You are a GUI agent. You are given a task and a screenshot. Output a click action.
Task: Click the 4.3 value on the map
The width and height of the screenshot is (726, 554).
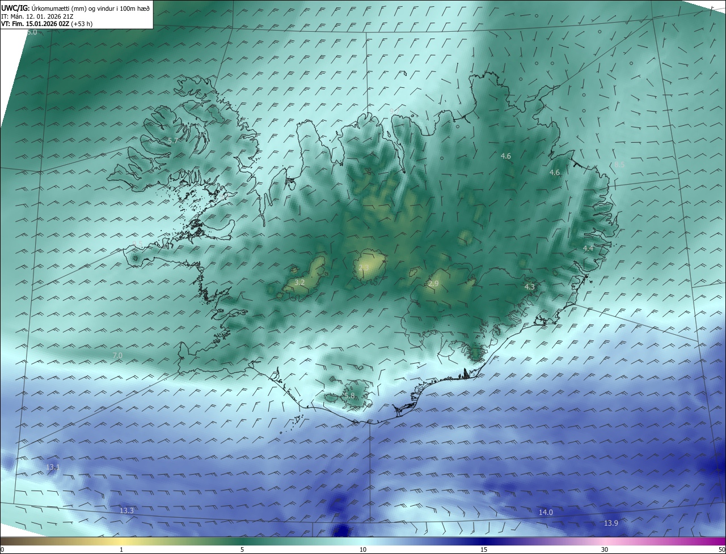[530, 287]
